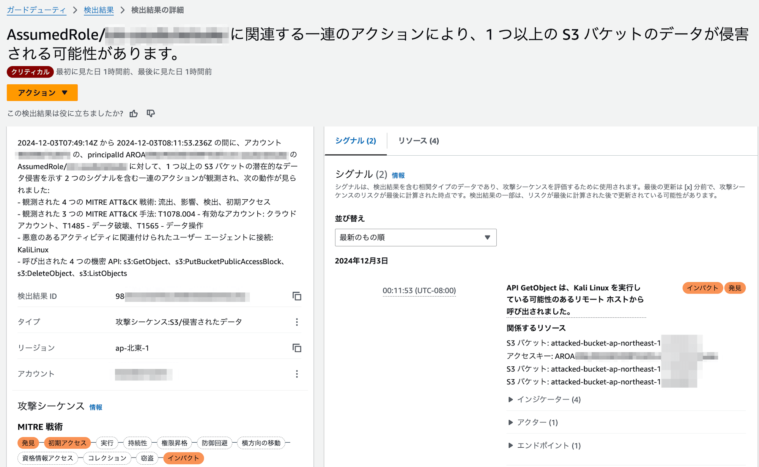Click the 実行 MITRE tactic tag
This screenshot has width=759, height=467.
click(107, 443)
